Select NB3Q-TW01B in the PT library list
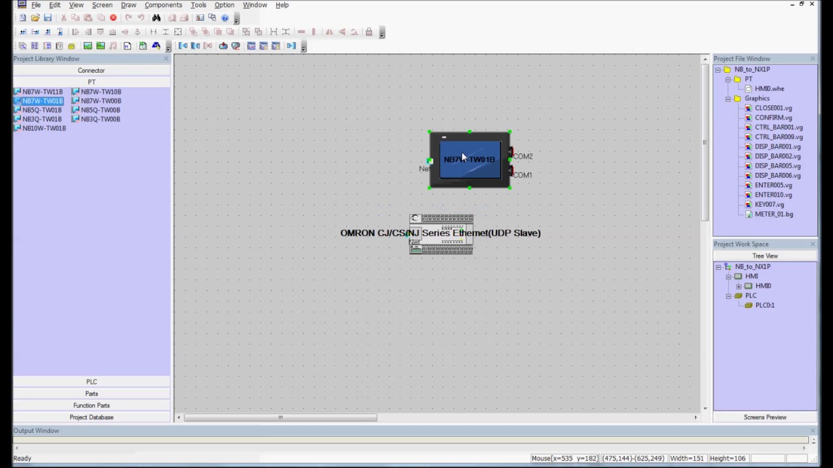833x468 pixels. tap(38, 119)
